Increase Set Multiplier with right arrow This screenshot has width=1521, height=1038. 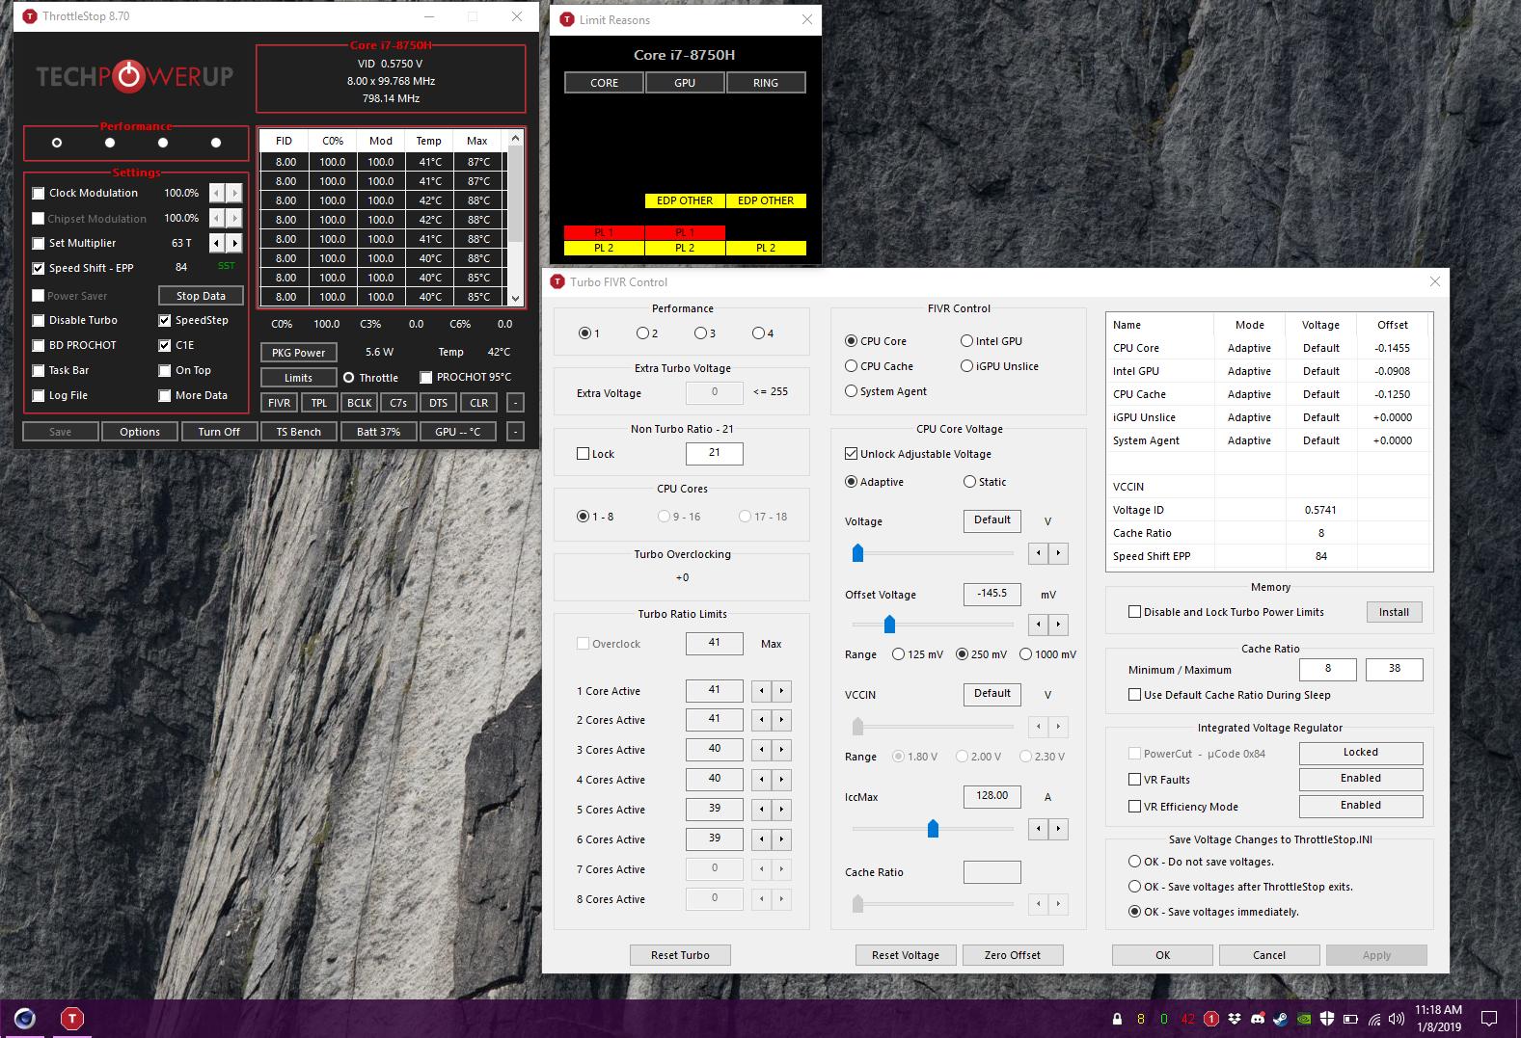pos(234,243)
